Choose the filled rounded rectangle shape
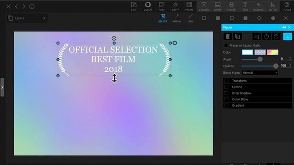This screenshot has width=294, height=165. coord(245,18)
